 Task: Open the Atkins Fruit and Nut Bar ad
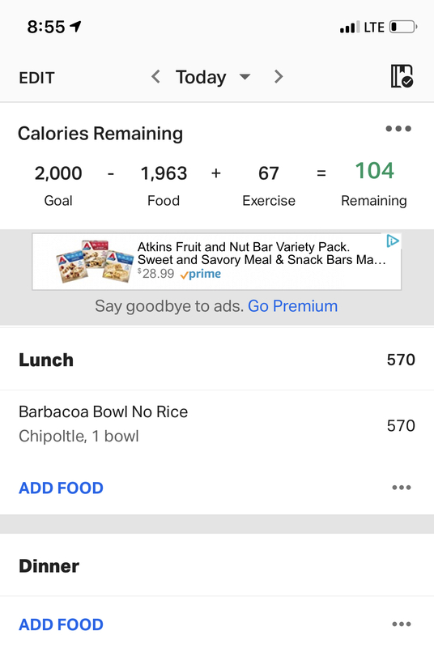pos(217,262)
